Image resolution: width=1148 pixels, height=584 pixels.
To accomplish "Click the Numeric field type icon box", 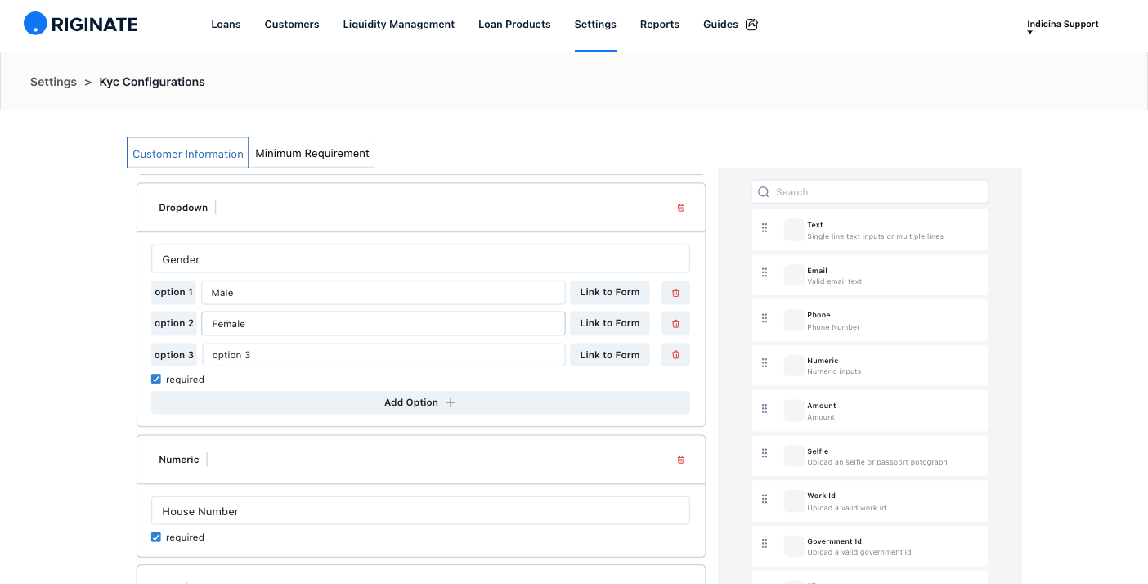I will coord(794,365).
